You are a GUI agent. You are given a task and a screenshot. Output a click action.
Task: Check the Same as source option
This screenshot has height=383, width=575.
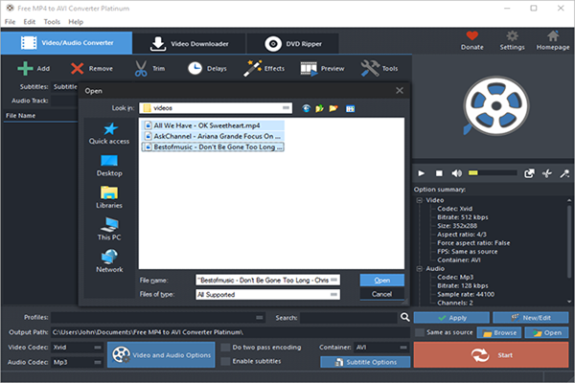[x=419, y=332]
